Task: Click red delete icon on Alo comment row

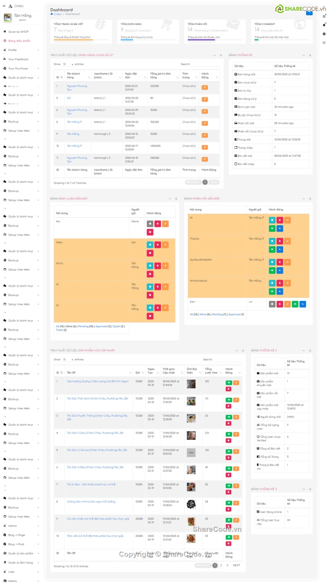Action: point(158,224)
